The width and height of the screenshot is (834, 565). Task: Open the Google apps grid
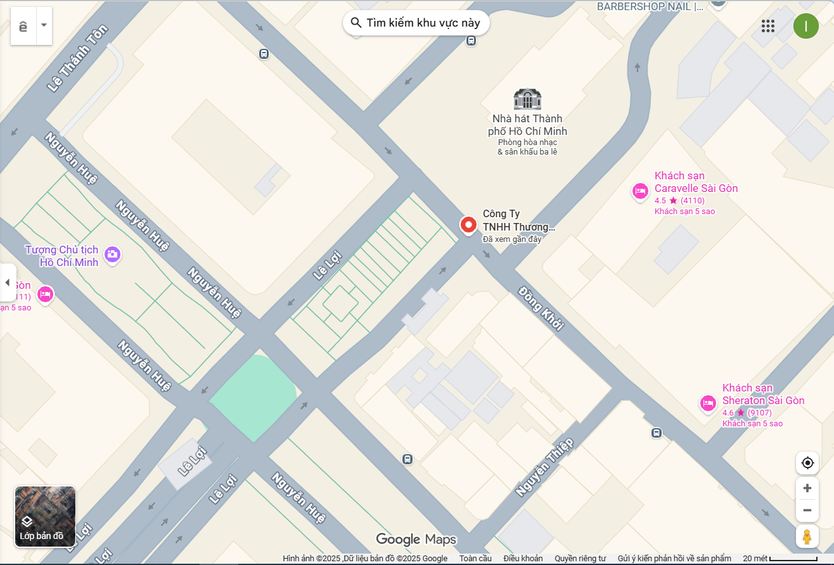point(768,26)
